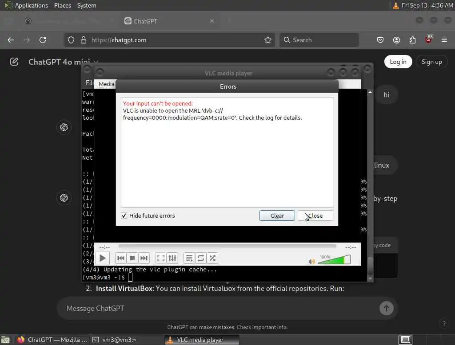Mute VLC via speaker icon
This screenshot has height=345, width=455.
tap(312, 262)
